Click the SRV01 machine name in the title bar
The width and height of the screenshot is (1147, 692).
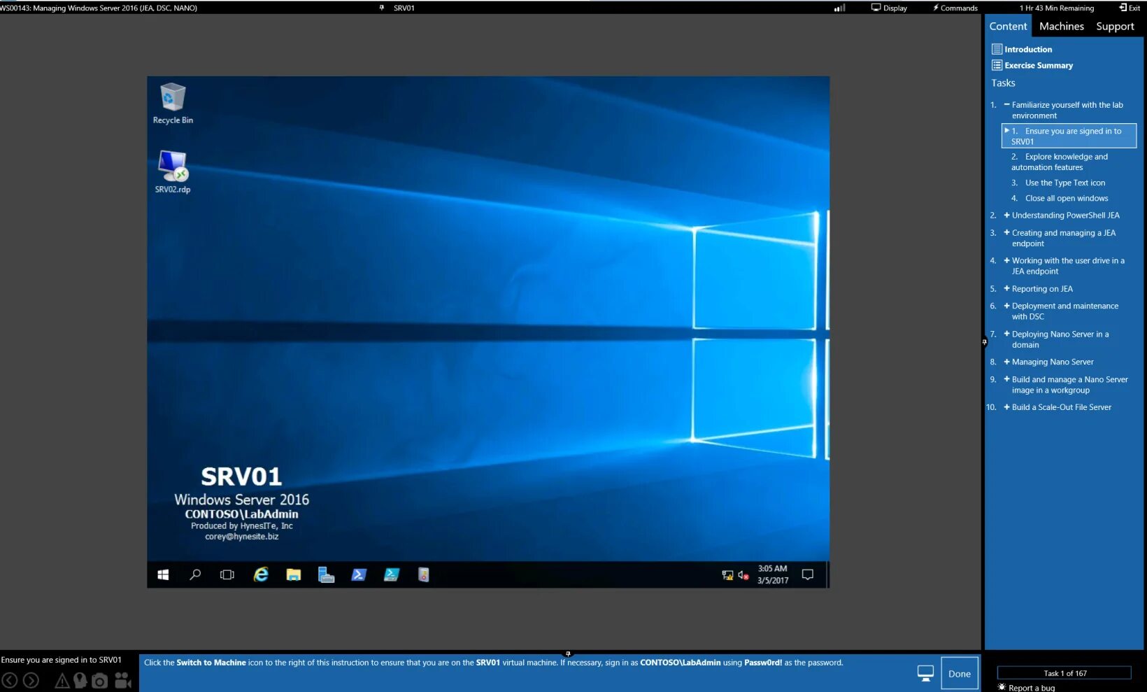click(x=404, y=8)
